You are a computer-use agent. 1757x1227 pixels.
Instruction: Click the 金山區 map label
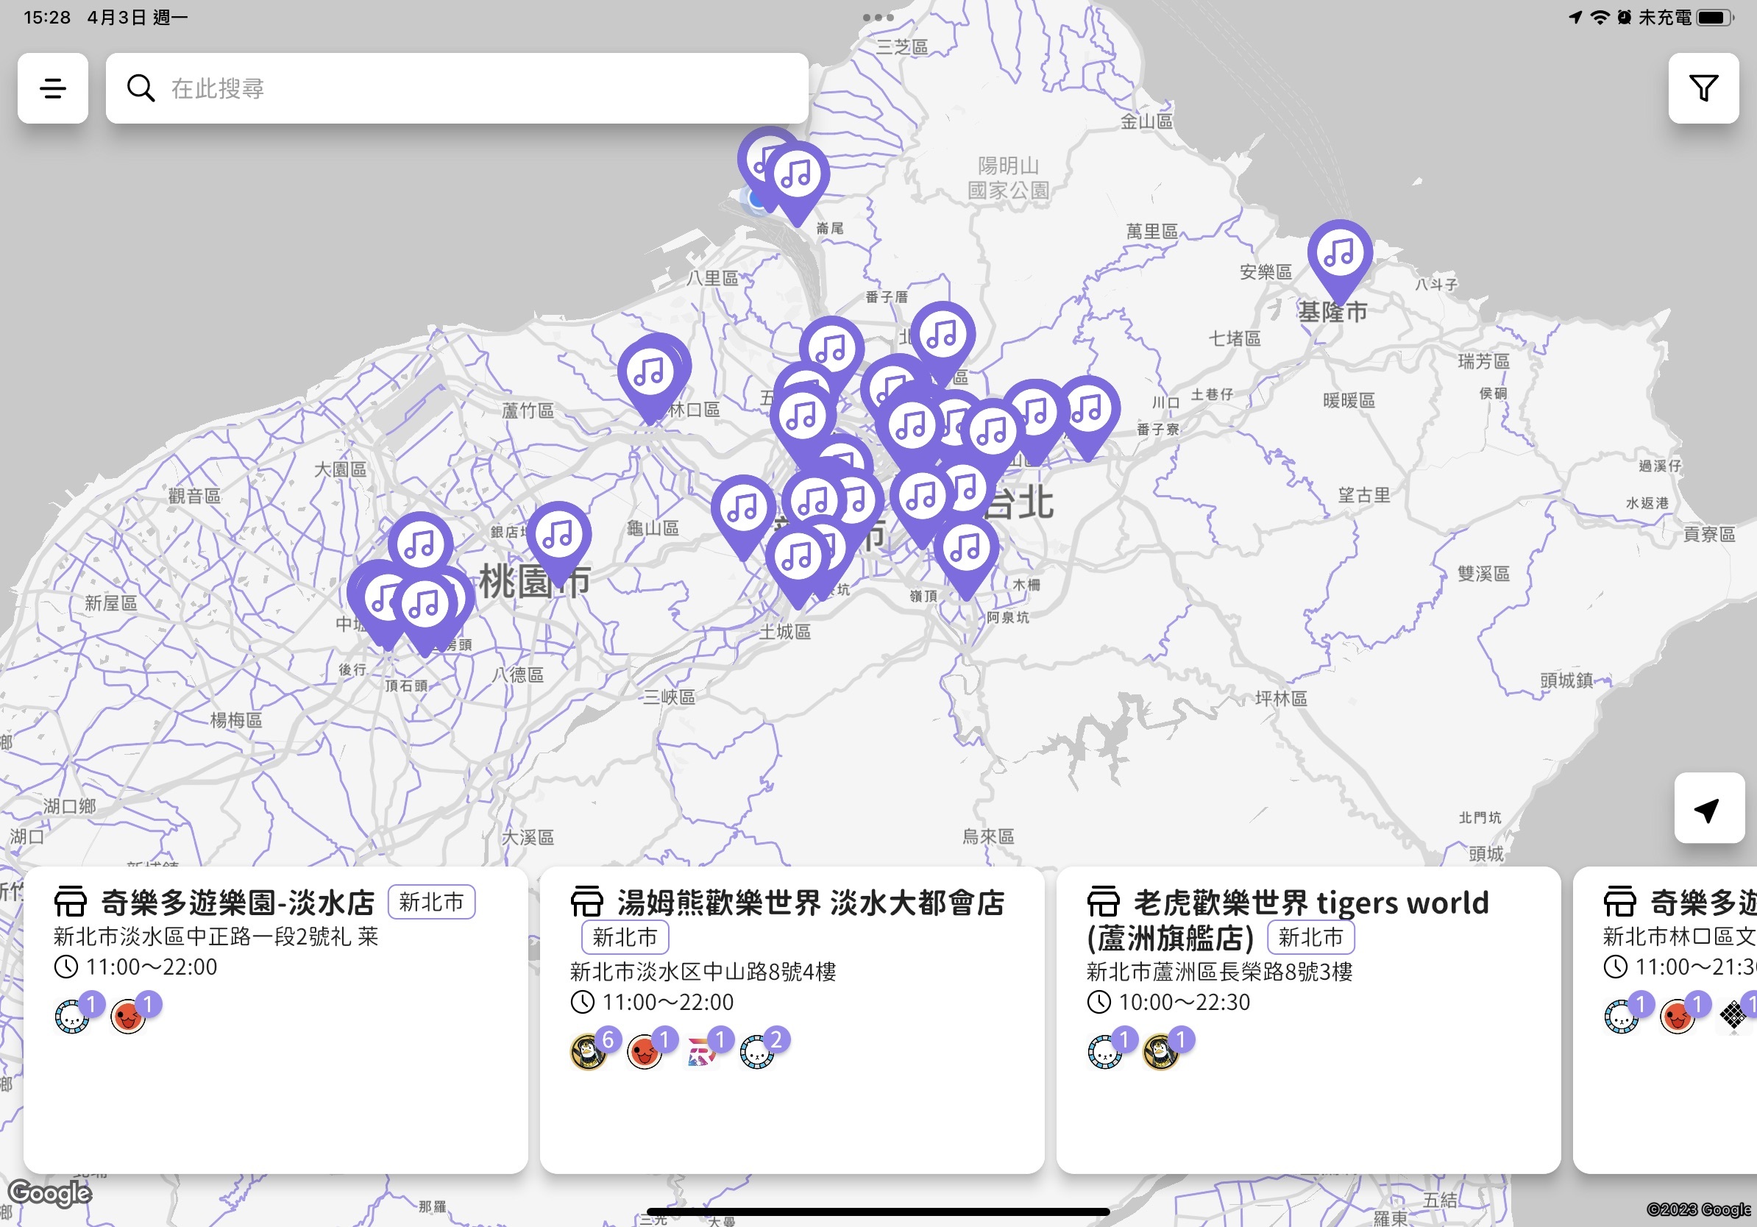(1146, 121)
